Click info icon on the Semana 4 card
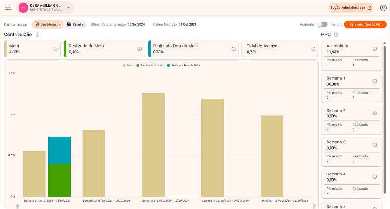This screenshot has width=390, height=209. (x=374, y=177)
